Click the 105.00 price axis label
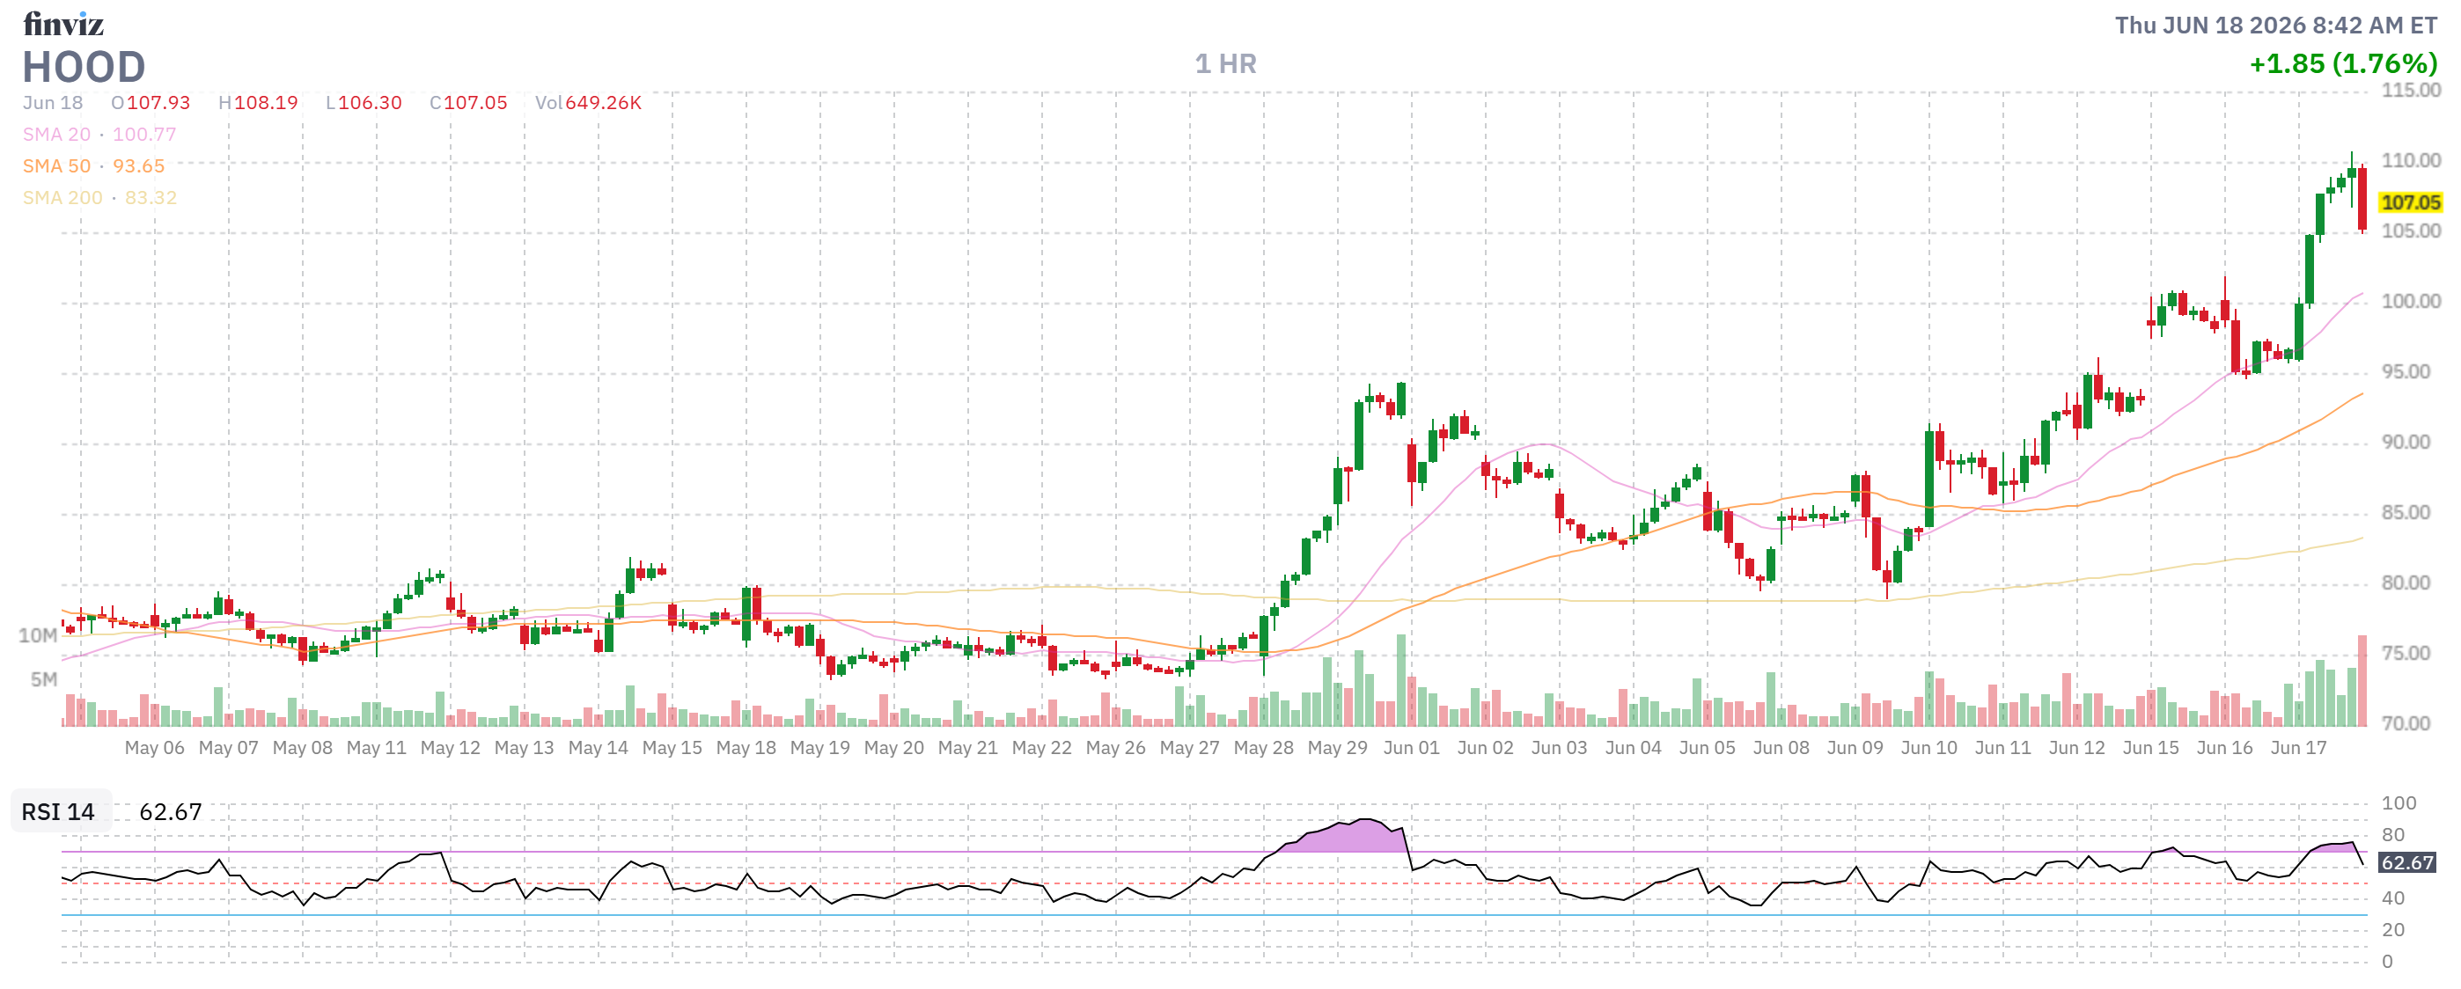Screen dimensions: 2461x989 2410,231
